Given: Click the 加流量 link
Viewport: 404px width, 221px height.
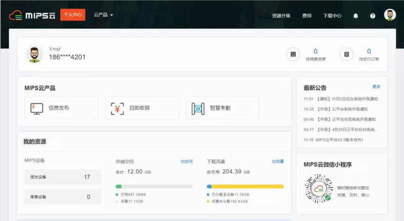Looking at the screenshot, I should click(278, 161).
